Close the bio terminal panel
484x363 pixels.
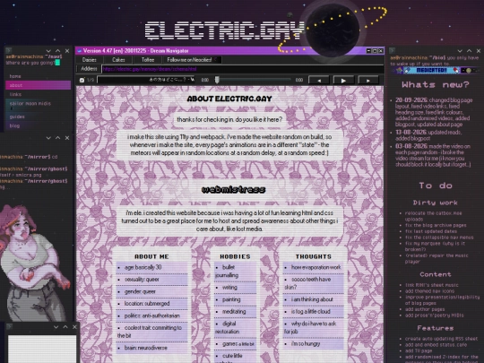pos(479,51)
